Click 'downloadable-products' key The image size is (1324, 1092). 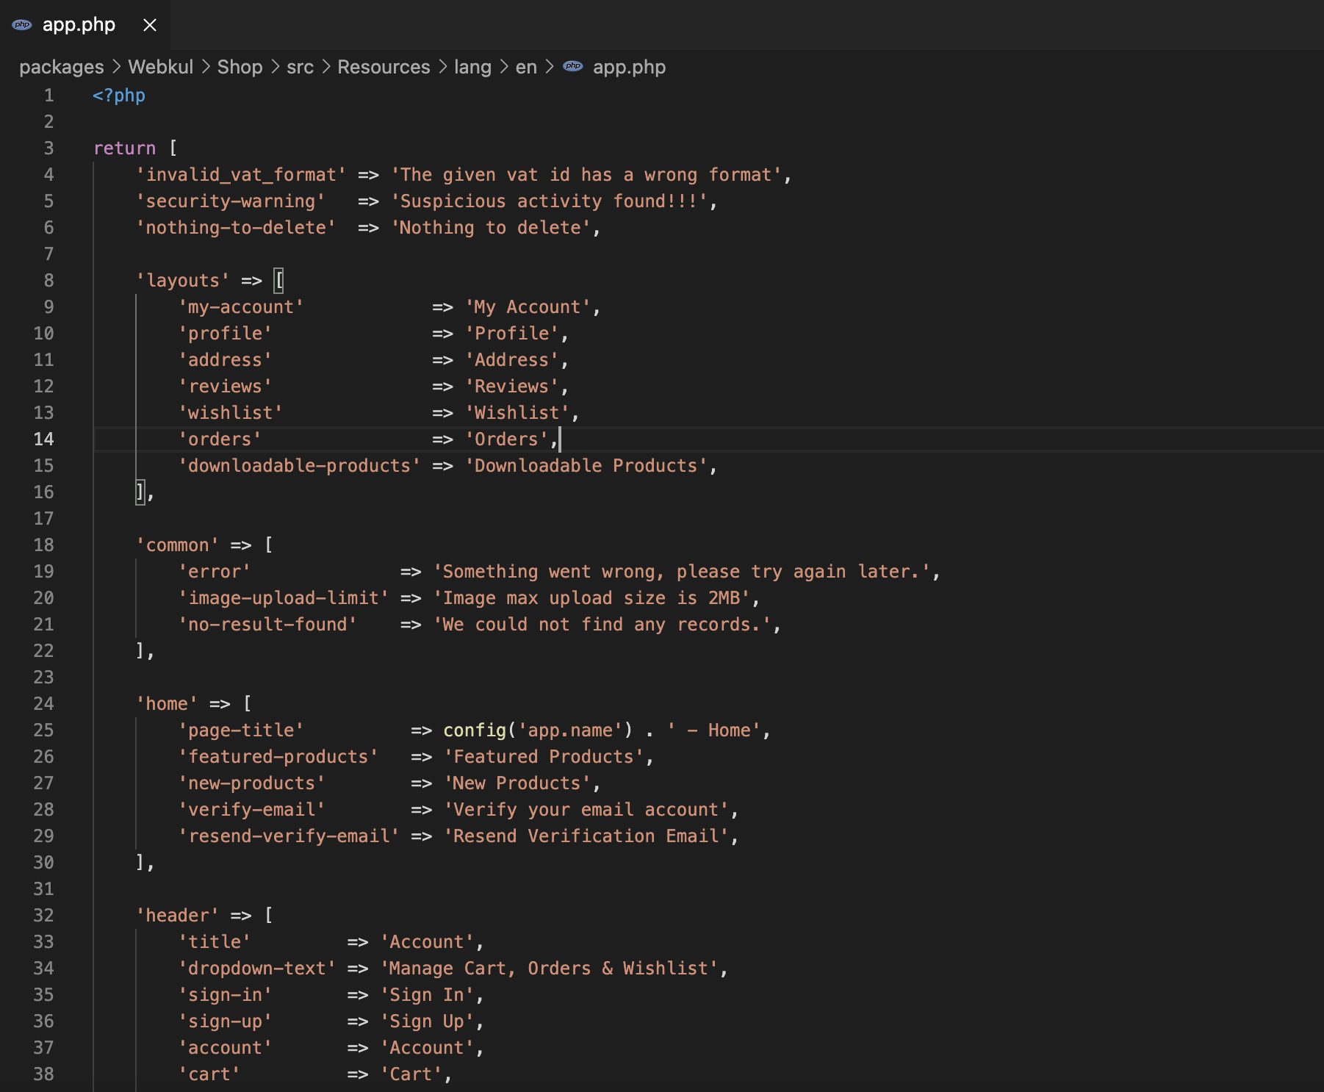[300, 466]
